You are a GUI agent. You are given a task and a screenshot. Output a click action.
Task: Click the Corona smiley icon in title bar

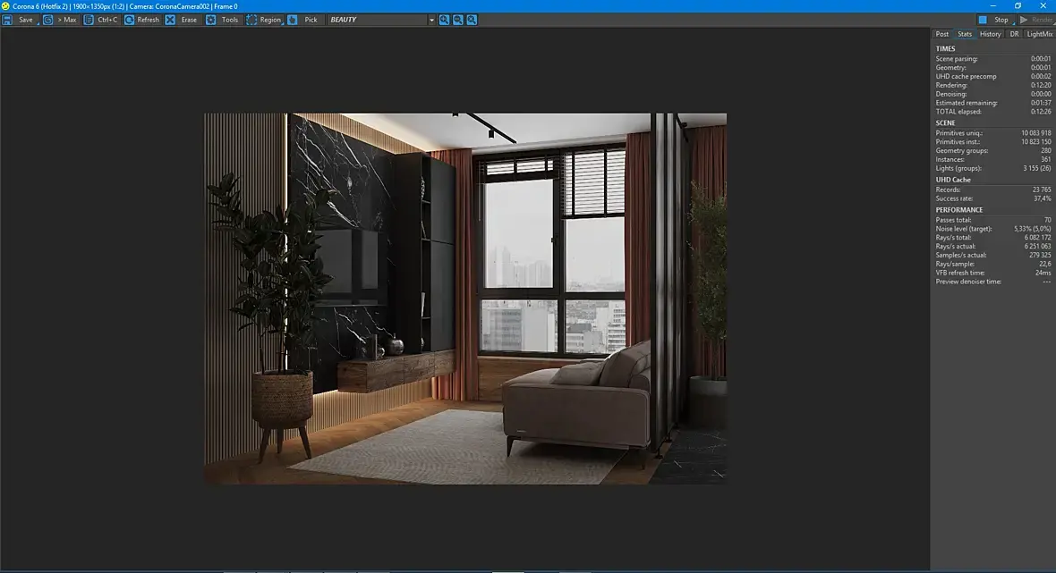point(6,6)
